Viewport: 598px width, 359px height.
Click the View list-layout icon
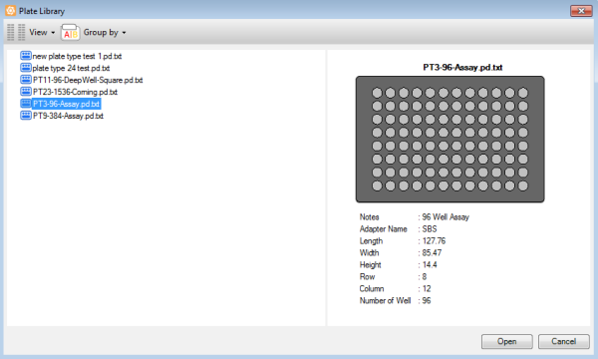(x=16, y=33)
